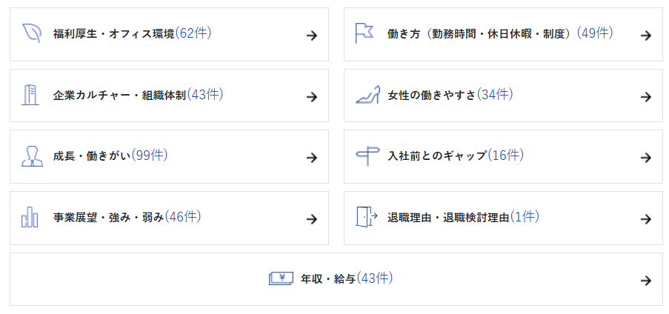Click the arrow on 退職理由・退職検討理由 row
This screenshot has width=669, height=314.
coord(646,218)
